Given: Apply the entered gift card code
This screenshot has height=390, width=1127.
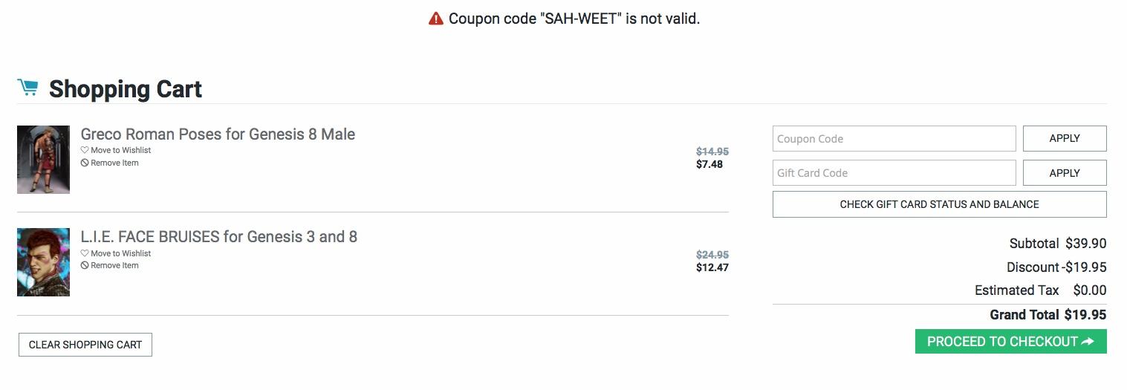Looking at the screenshot, I should (x=1064, y=173).
